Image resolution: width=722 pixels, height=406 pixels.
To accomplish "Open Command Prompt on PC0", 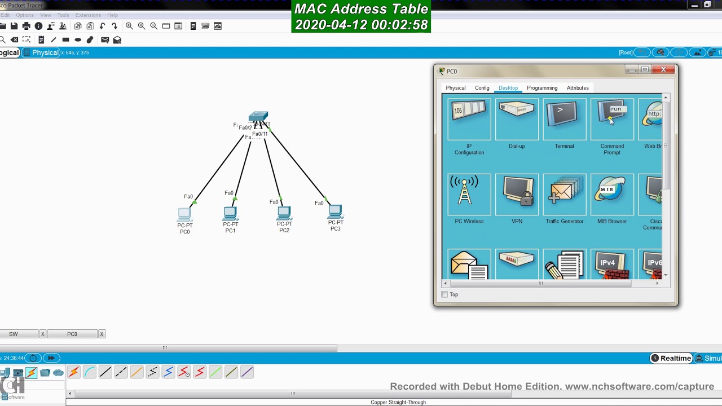I will point(612,120).
